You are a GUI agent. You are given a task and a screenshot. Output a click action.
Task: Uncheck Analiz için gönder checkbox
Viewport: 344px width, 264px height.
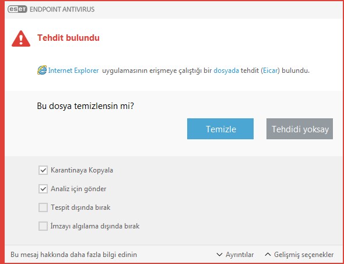coord(43,189)
